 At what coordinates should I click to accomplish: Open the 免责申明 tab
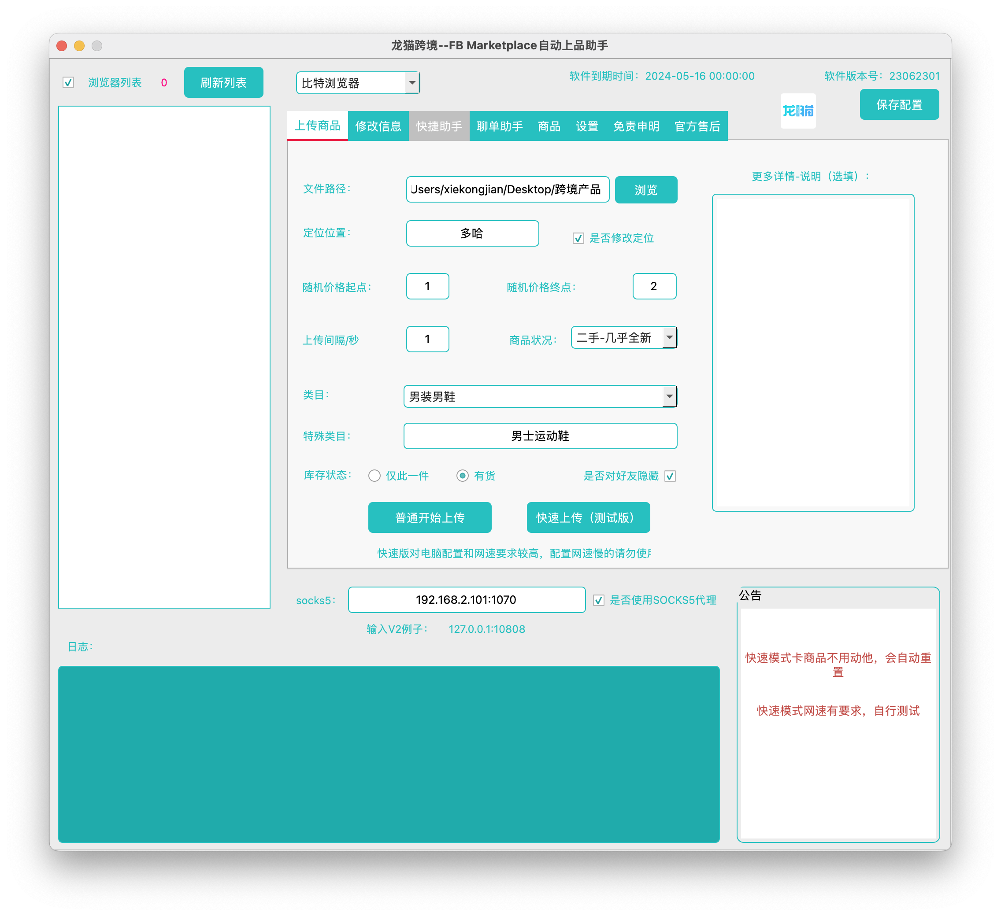coord(636,126)
